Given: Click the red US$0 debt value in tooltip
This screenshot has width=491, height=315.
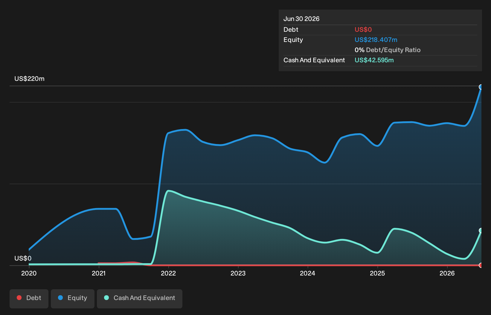Looking at the screenshot, I should pos(363,30).
